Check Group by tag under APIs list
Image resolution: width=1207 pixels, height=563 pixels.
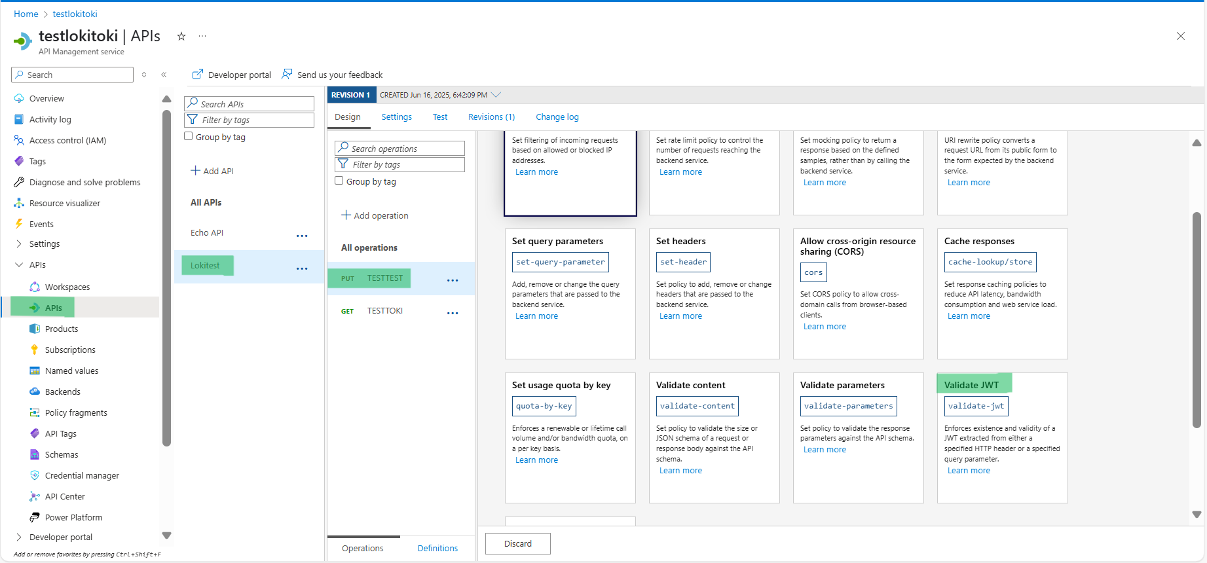coord(189,136)
